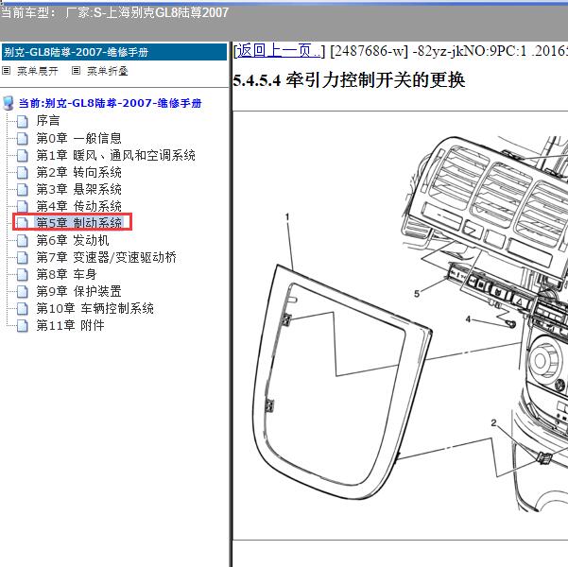568x567 pixels.
Task: Click the computer icon beside 当前:别克-GL8陆尊
Action: tap(8, 103)
